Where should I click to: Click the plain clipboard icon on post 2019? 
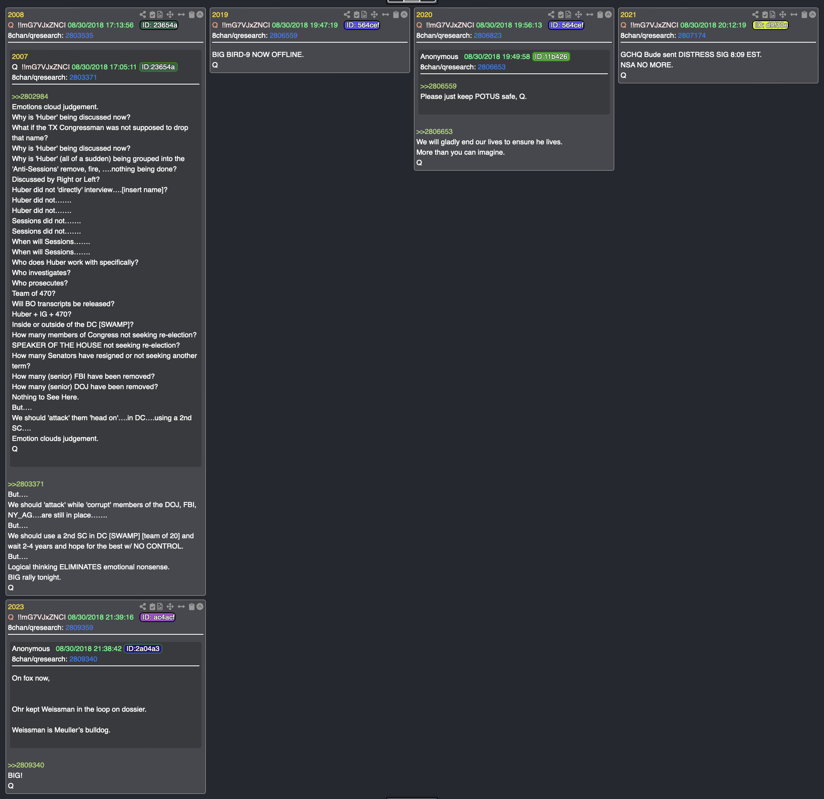[396, 15]
